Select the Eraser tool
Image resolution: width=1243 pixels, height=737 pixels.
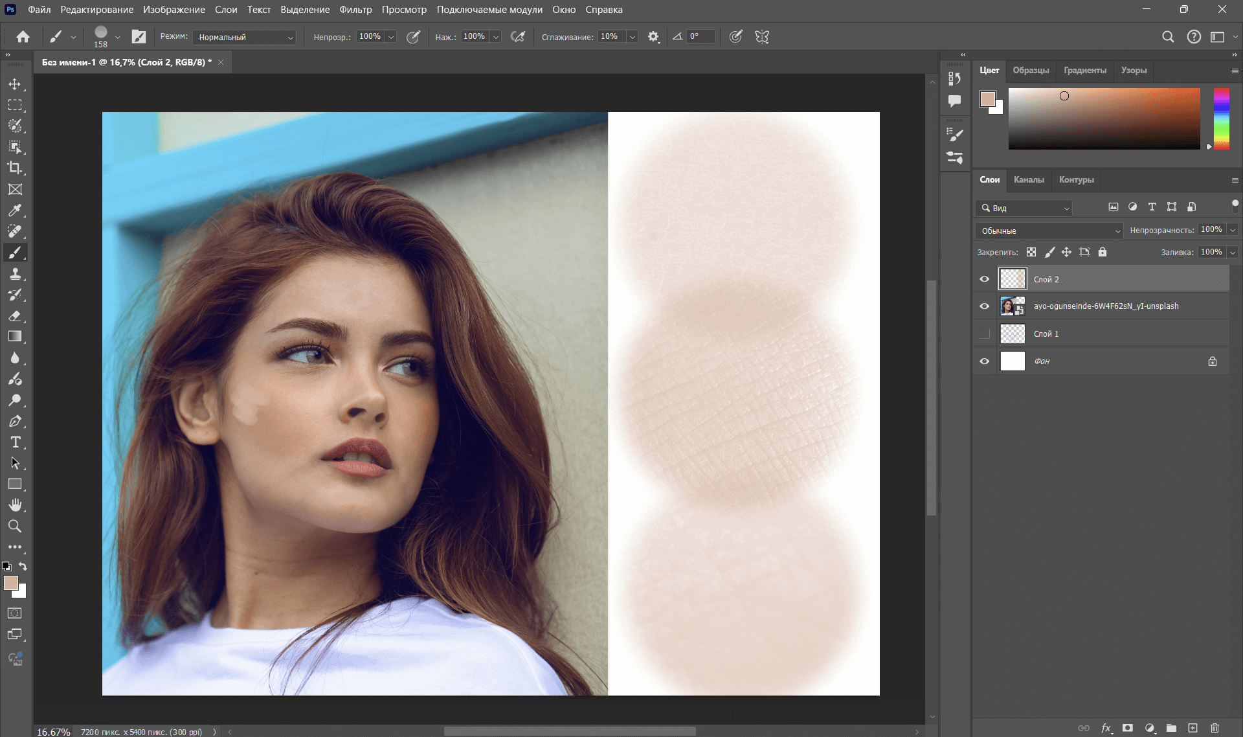tap(16, 315)
